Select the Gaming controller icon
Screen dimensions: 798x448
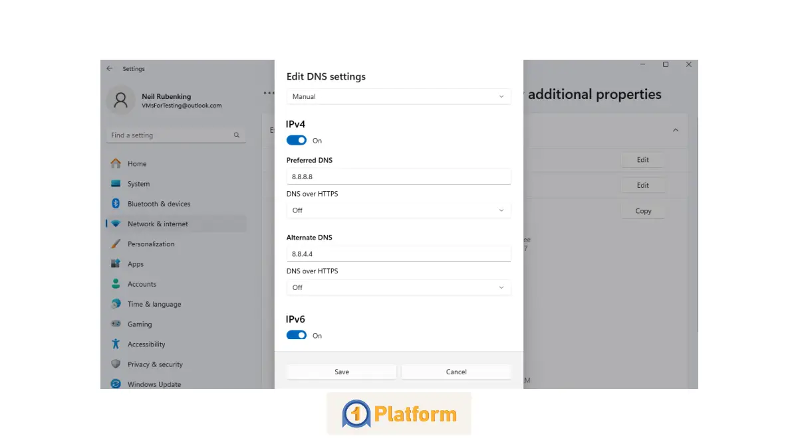[x=116, y=324]
